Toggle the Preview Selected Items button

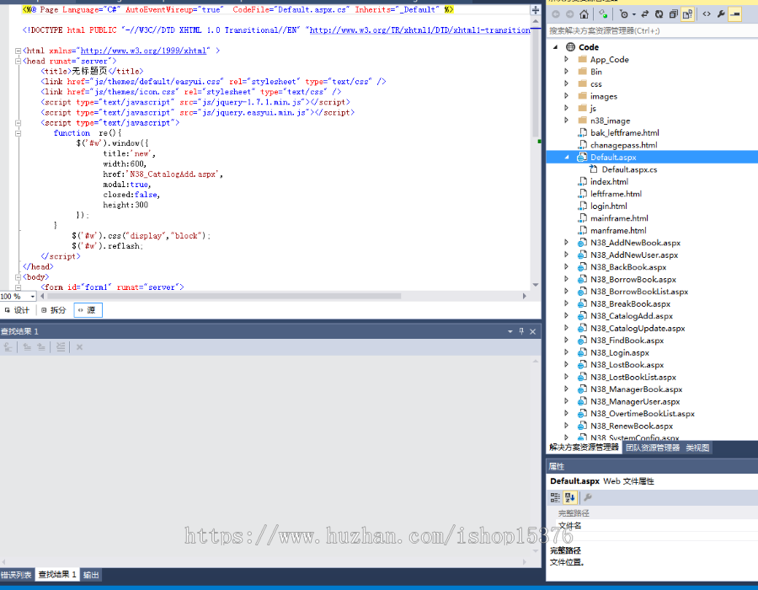coord(734,14)
